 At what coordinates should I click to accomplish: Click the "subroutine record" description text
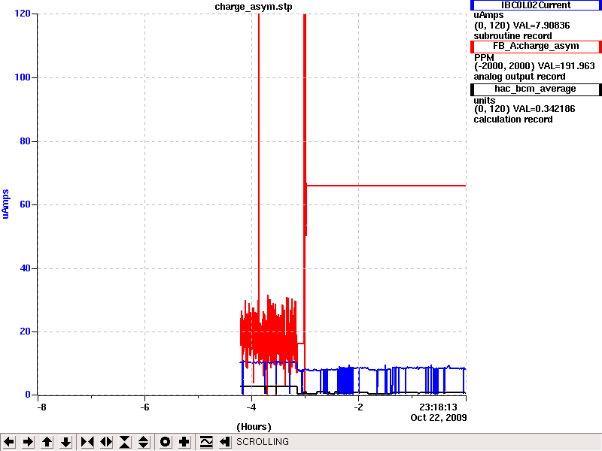pos(512,36)
